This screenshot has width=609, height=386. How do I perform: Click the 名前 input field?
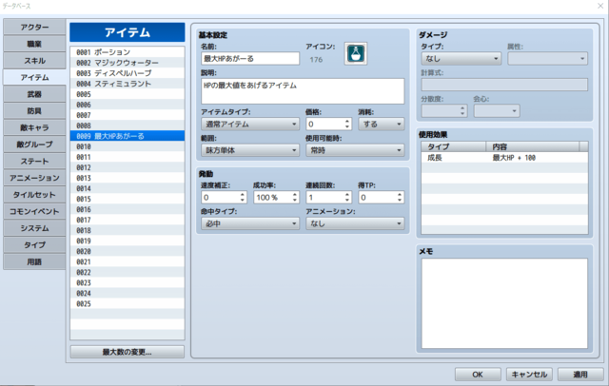[x=250, y=59]
